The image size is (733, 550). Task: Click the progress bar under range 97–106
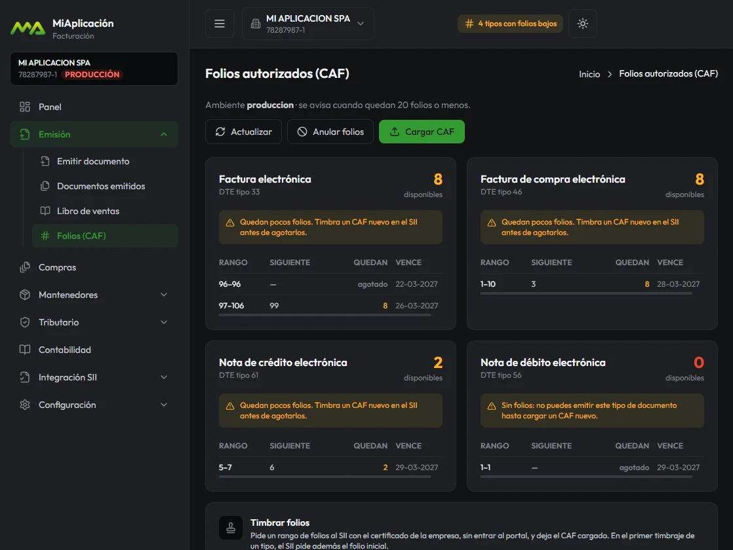pyautogui.click(x=325, y=315)
